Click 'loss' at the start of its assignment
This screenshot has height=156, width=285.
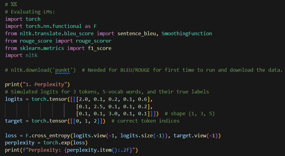point(11,135)
